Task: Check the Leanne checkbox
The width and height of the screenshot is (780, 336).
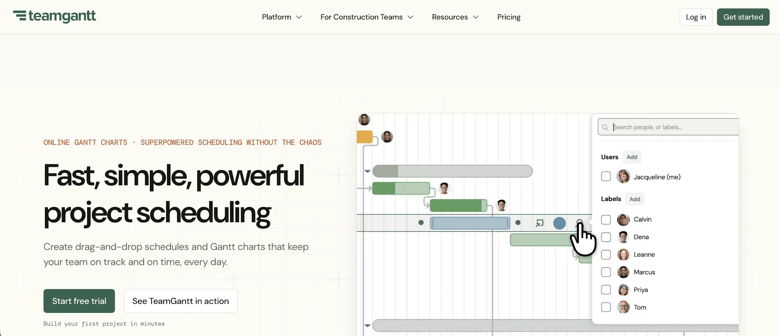Action: click(x=606, y=255)
